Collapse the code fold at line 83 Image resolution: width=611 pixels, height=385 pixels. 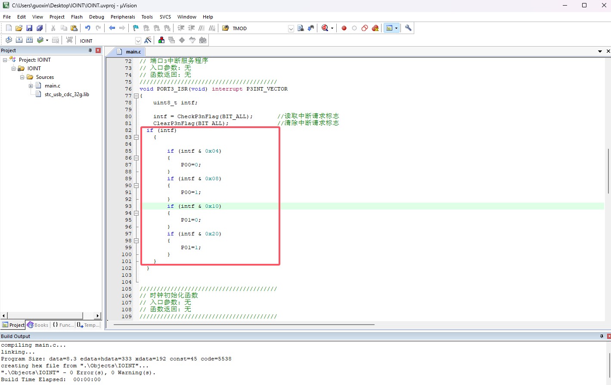(x=136, y=137)
